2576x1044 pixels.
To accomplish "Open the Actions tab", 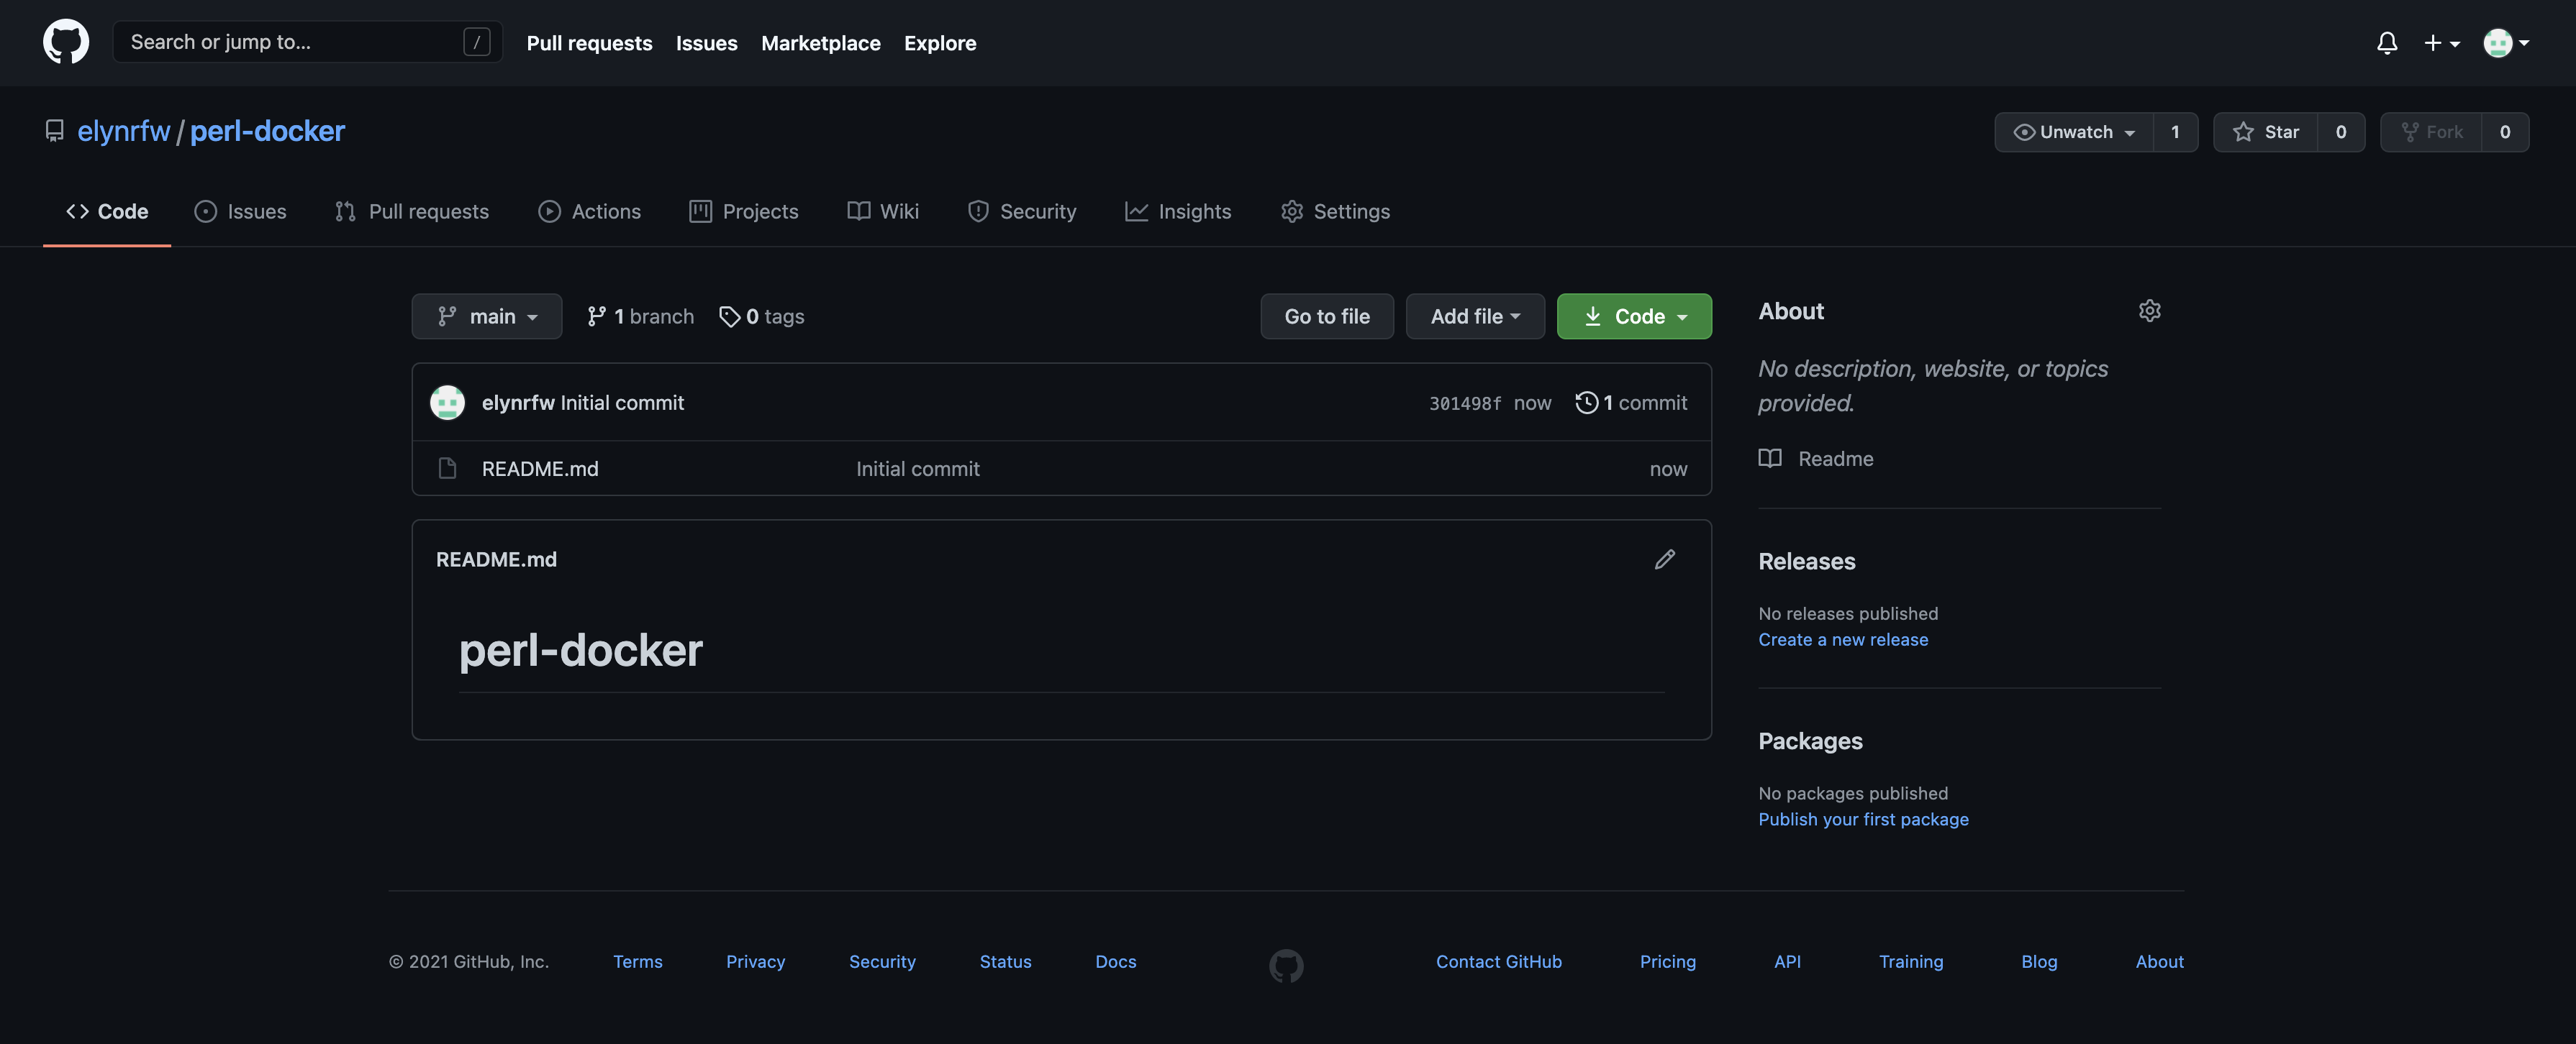I will pyautogui.click(x=589, y=211).
